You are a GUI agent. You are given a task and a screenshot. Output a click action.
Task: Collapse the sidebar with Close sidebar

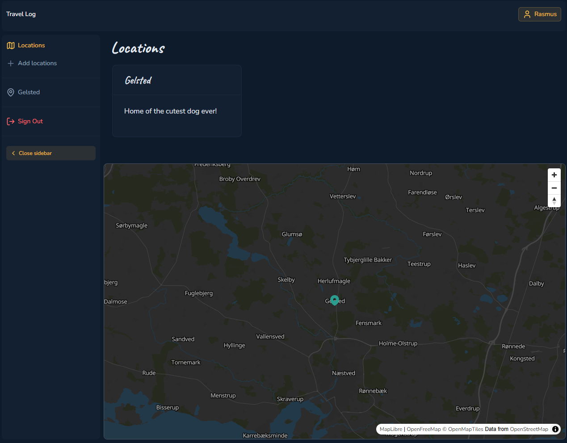(x=50, y=153)
